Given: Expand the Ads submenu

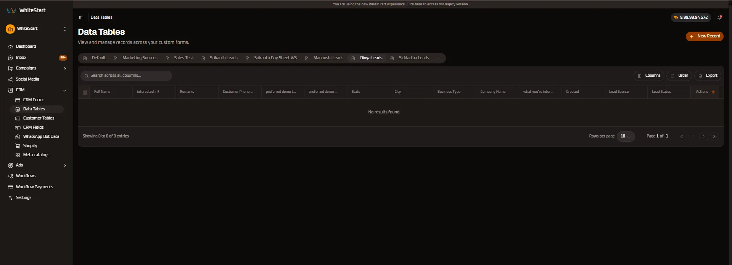Looking at the screenshot, I should [x=65, y=165].
